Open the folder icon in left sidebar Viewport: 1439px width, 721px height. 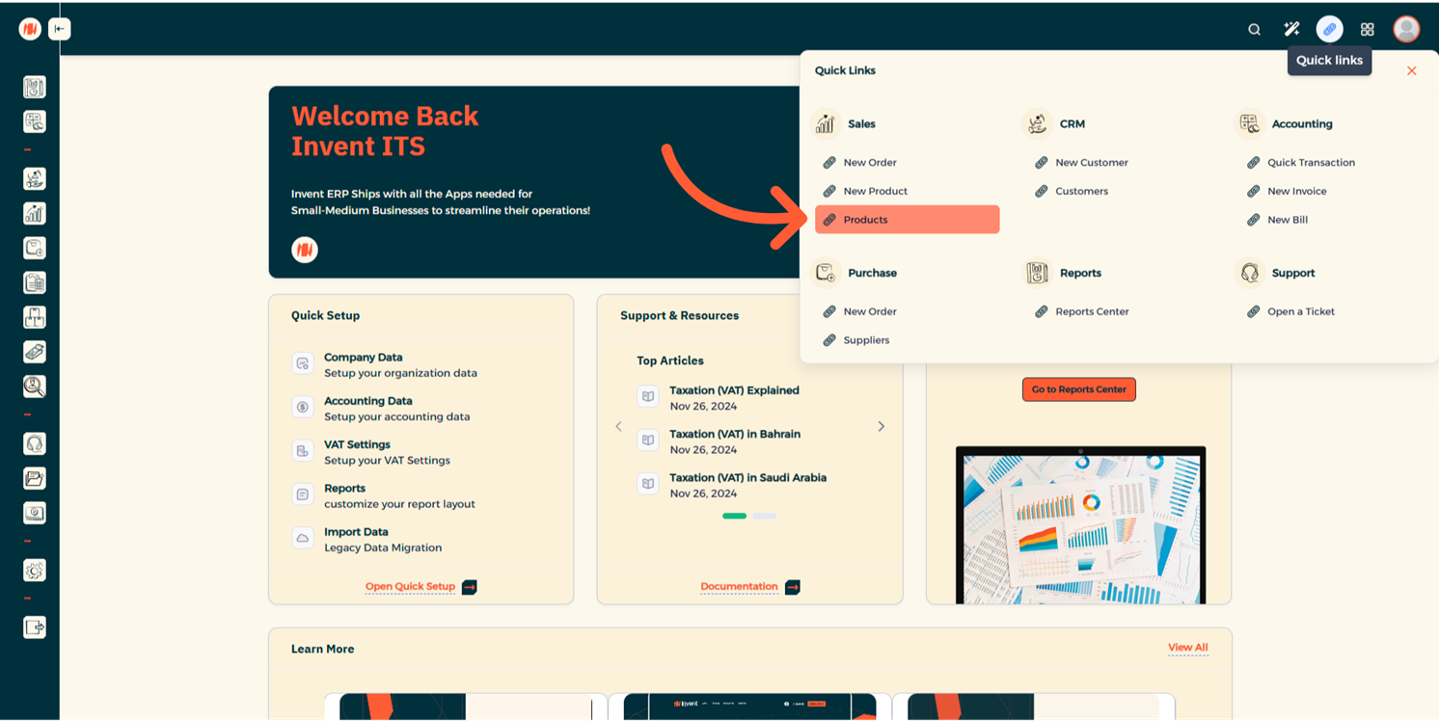coord(35,479)
